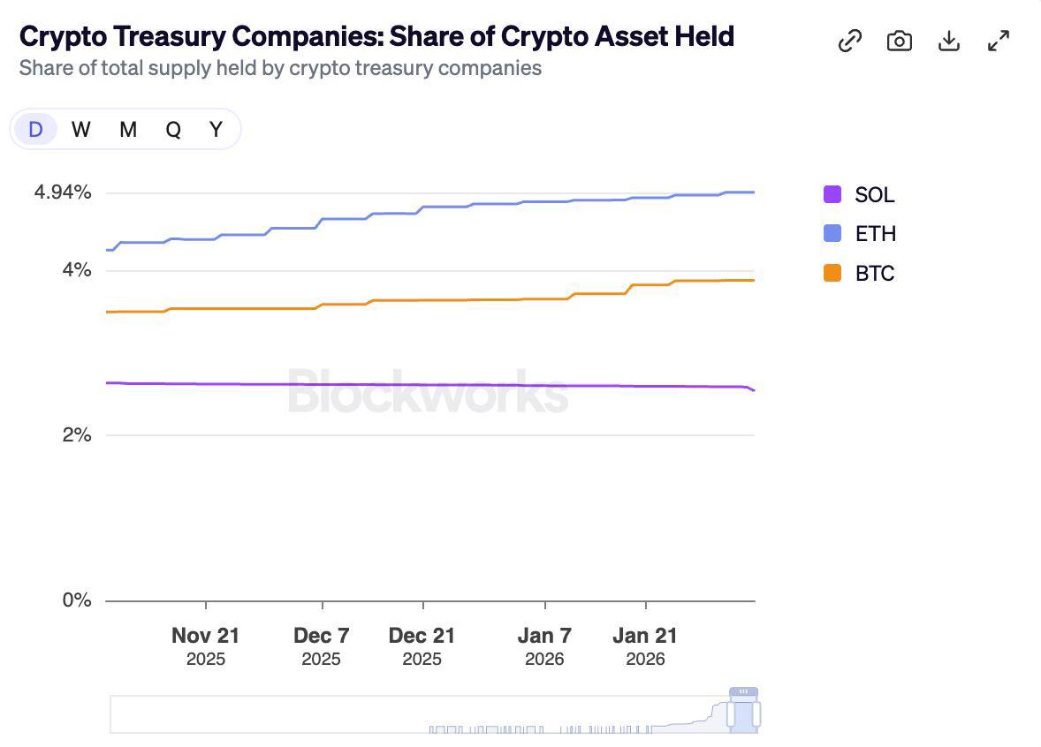Screen dimensions: 1041x747
Task: Click the Dec 7 2025 axis marker
Action: click(x=322, y=645)
